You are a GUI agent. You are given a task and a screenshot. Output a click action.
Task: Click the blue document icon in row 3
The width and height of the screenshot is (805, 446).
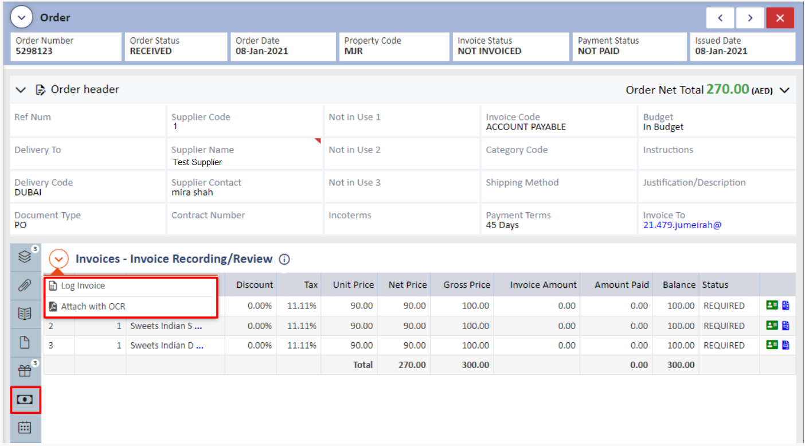786,345
